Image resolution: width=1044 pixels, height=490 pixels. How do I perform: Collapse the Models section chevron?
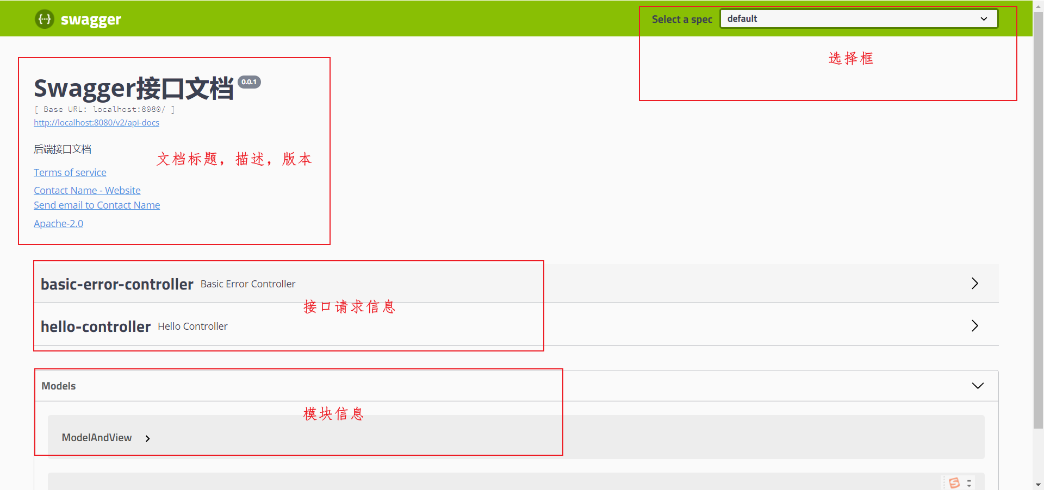(x=978, y=386)
